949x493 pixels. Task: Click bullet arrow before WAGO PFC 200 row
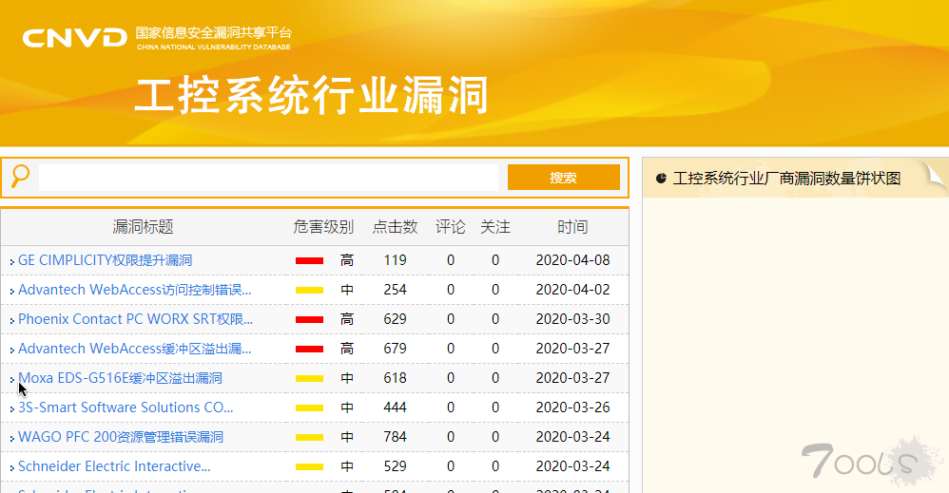point(12,438)
